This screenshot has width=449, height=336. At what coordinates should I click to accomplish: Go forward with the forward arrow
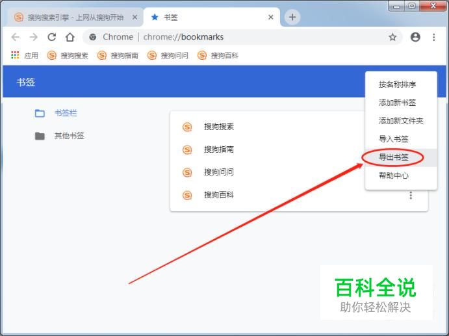(x=34, y=37)
